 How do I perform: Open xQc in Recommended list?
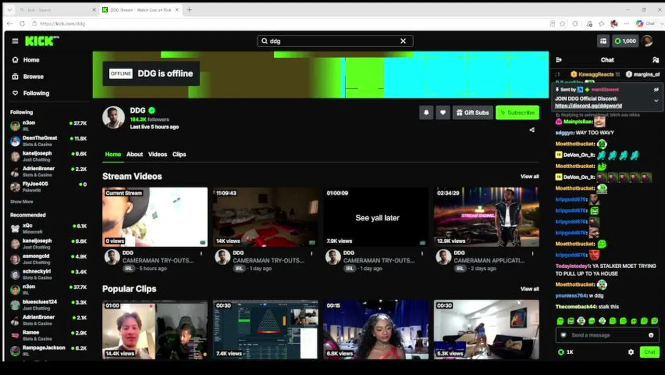pyautogui.click(x=48, y=228)
